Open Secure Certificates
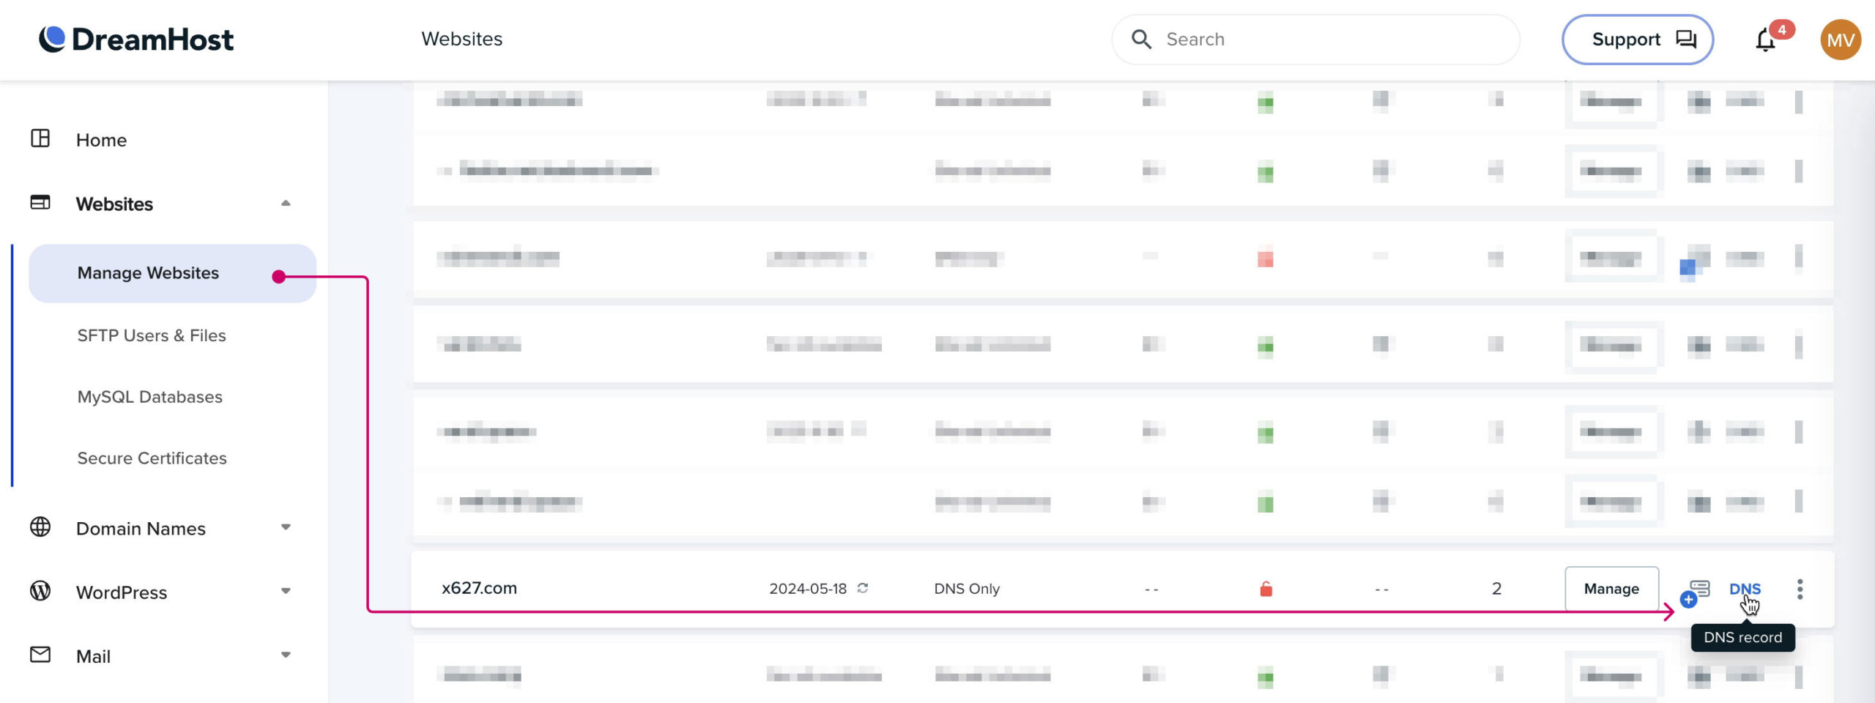The height and width of the screenshot is (703, 1875). coord(152,458)
